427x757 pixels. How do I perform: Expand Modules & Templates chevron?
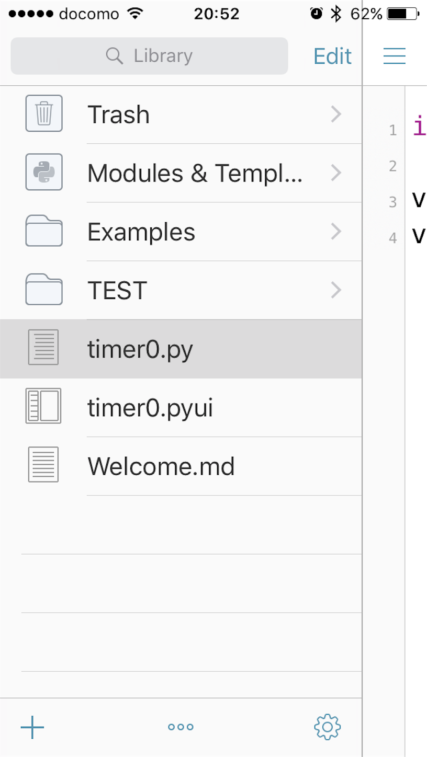click(336, 173)
